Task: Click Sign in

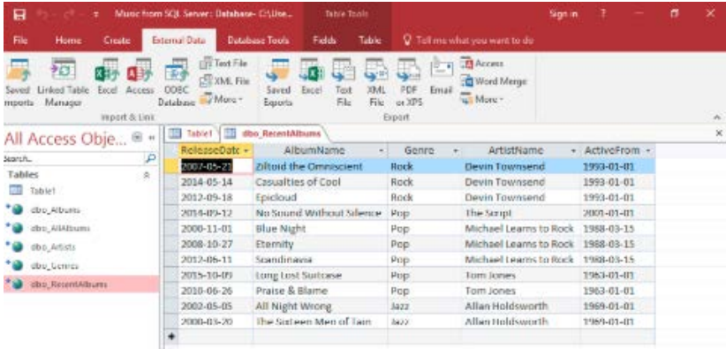Action: (x=563, y=14)
